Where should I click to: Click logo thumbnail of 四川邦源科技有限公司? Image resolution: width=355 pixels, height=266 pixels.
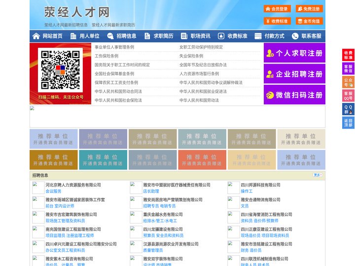pos(233,188)
